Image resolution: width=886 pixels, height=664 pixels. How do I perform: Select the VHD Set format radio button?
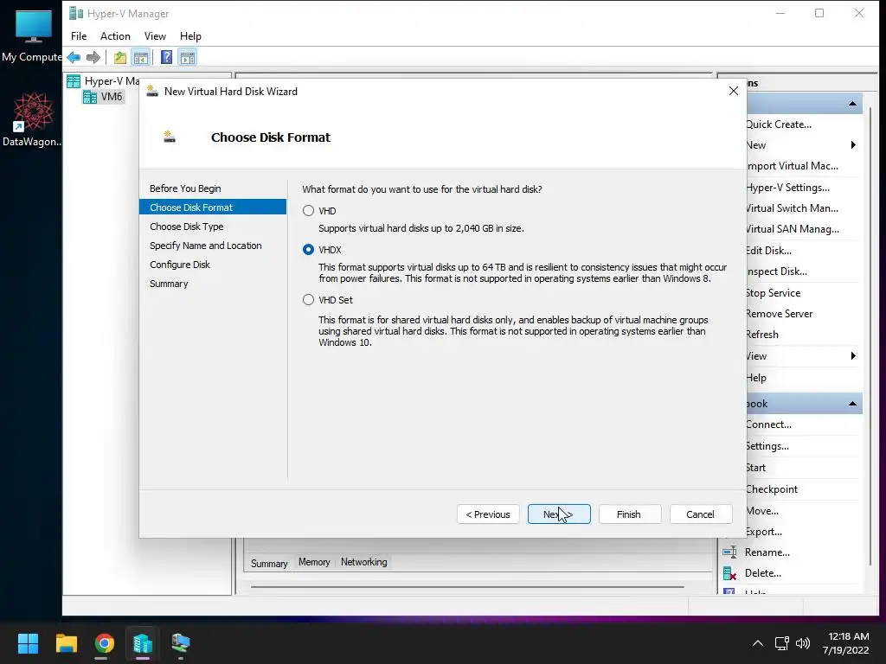click(x=308, y=300)
